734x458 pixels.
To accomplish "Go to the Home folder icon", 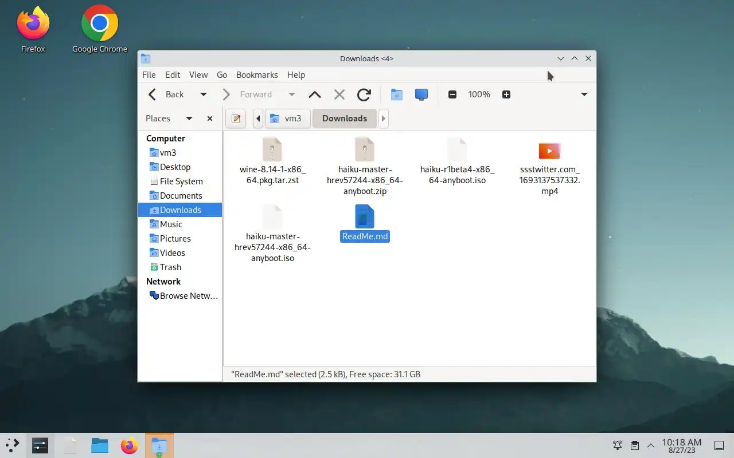I will (397, 94).
